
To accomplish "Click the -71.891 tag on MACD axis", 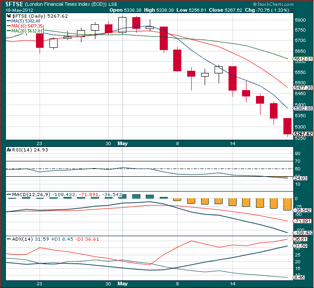I will click(302, 221).
